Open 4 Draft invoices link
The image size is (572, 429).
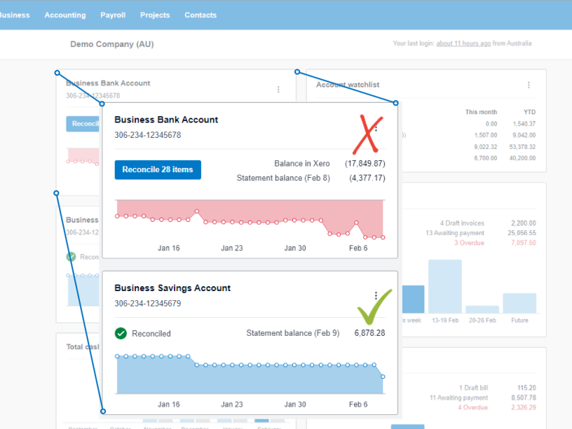pyautogui.click(x=462, y=223)
